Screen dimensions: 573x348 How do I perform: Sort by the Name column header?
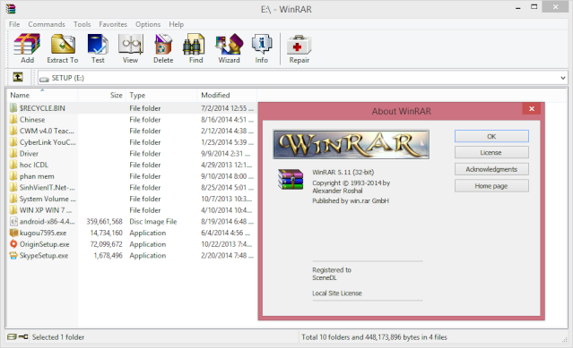[42, 95]
